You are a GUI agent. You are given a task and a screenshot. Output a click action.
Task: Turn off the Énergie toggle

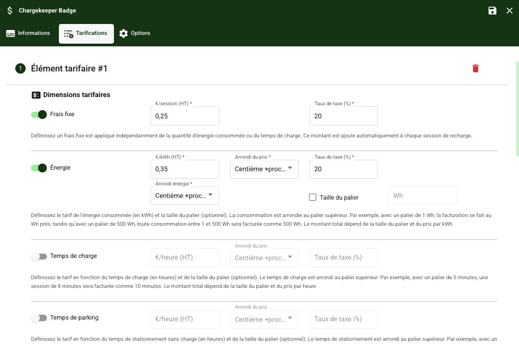click(x=39, y=168)
